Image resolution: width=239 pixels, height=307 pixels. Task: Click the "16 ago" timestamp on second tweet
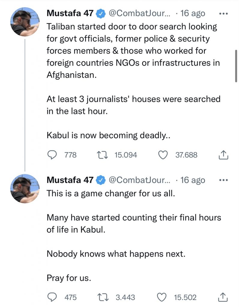(x=193, y=180)
